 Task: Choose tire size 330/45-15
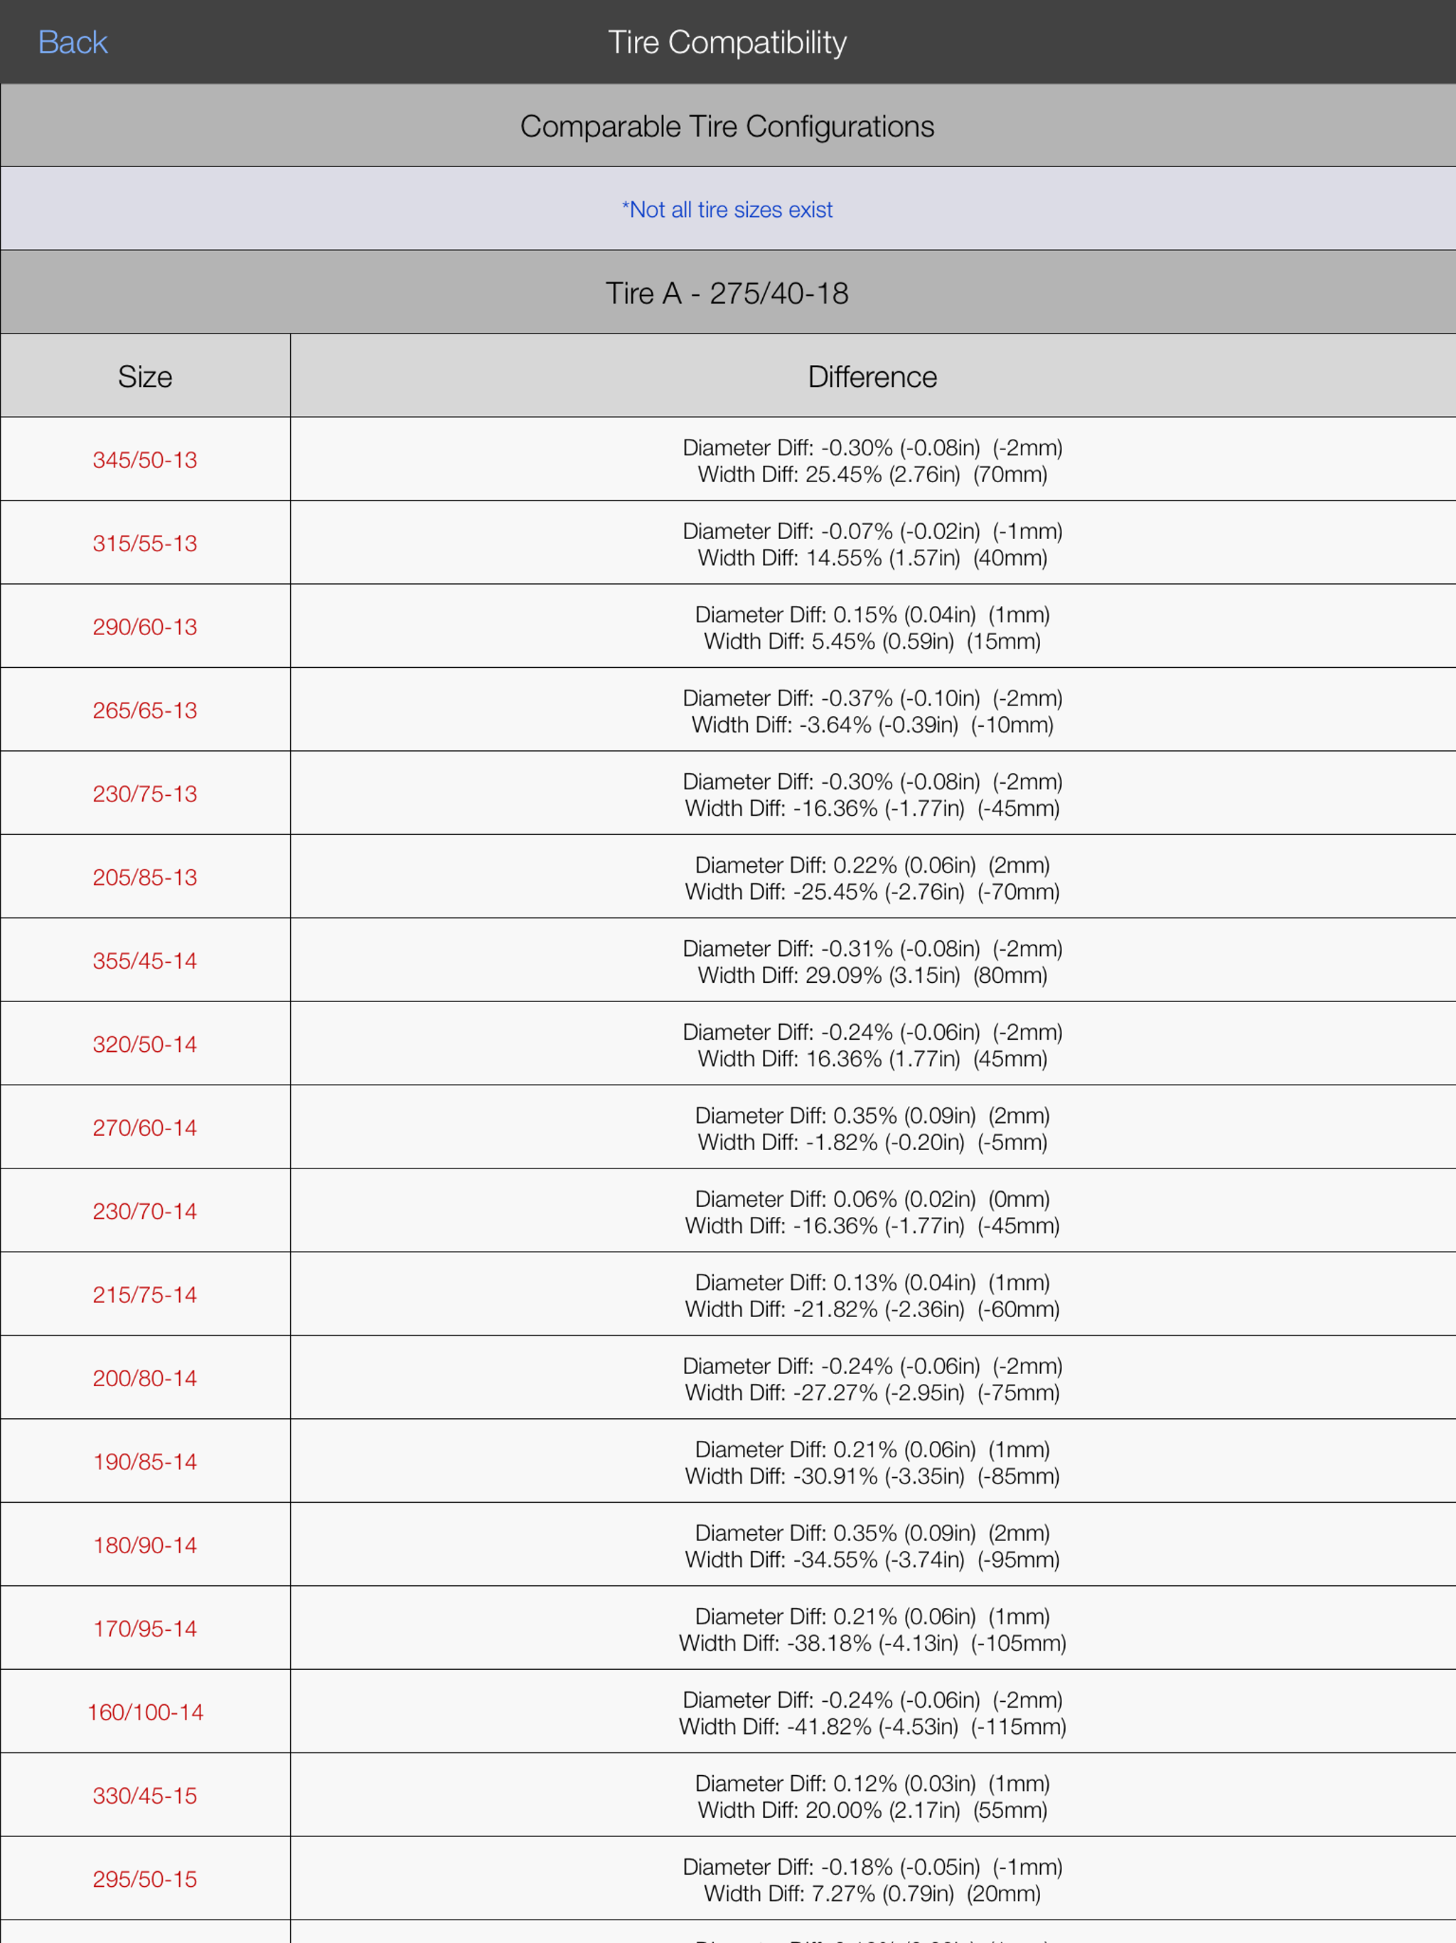[145, 1796]
